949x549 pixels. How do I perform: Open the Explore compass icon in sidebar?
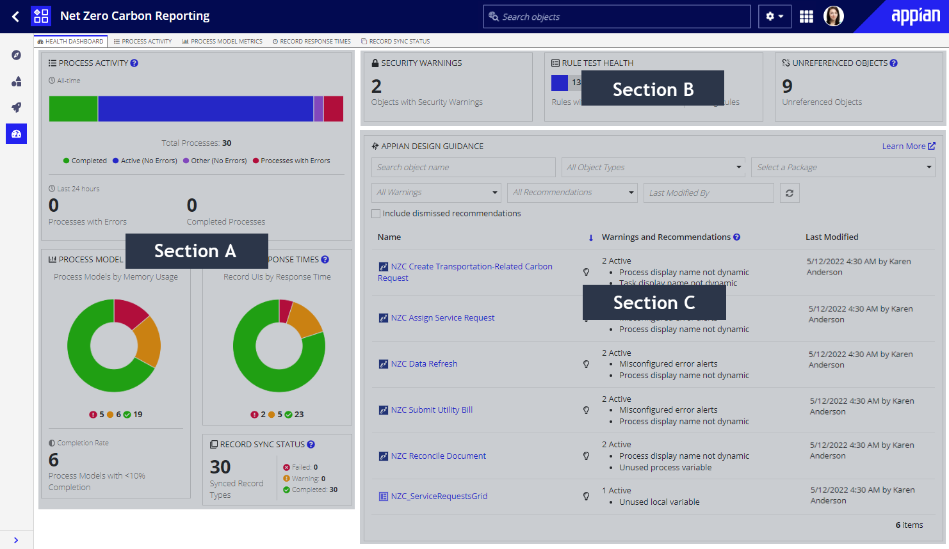pyautogui.click(x=17, y=55)
